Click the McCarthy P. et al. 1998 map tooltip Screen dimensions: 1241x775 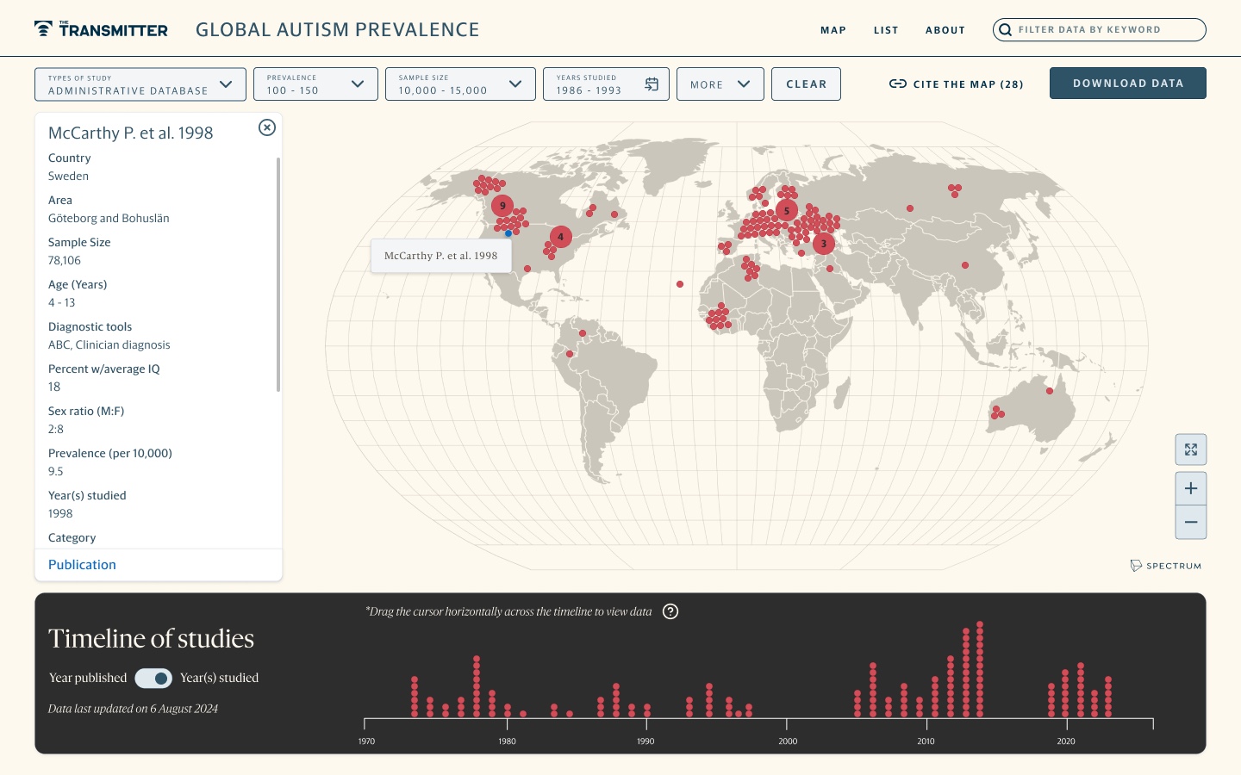[441, 256]
